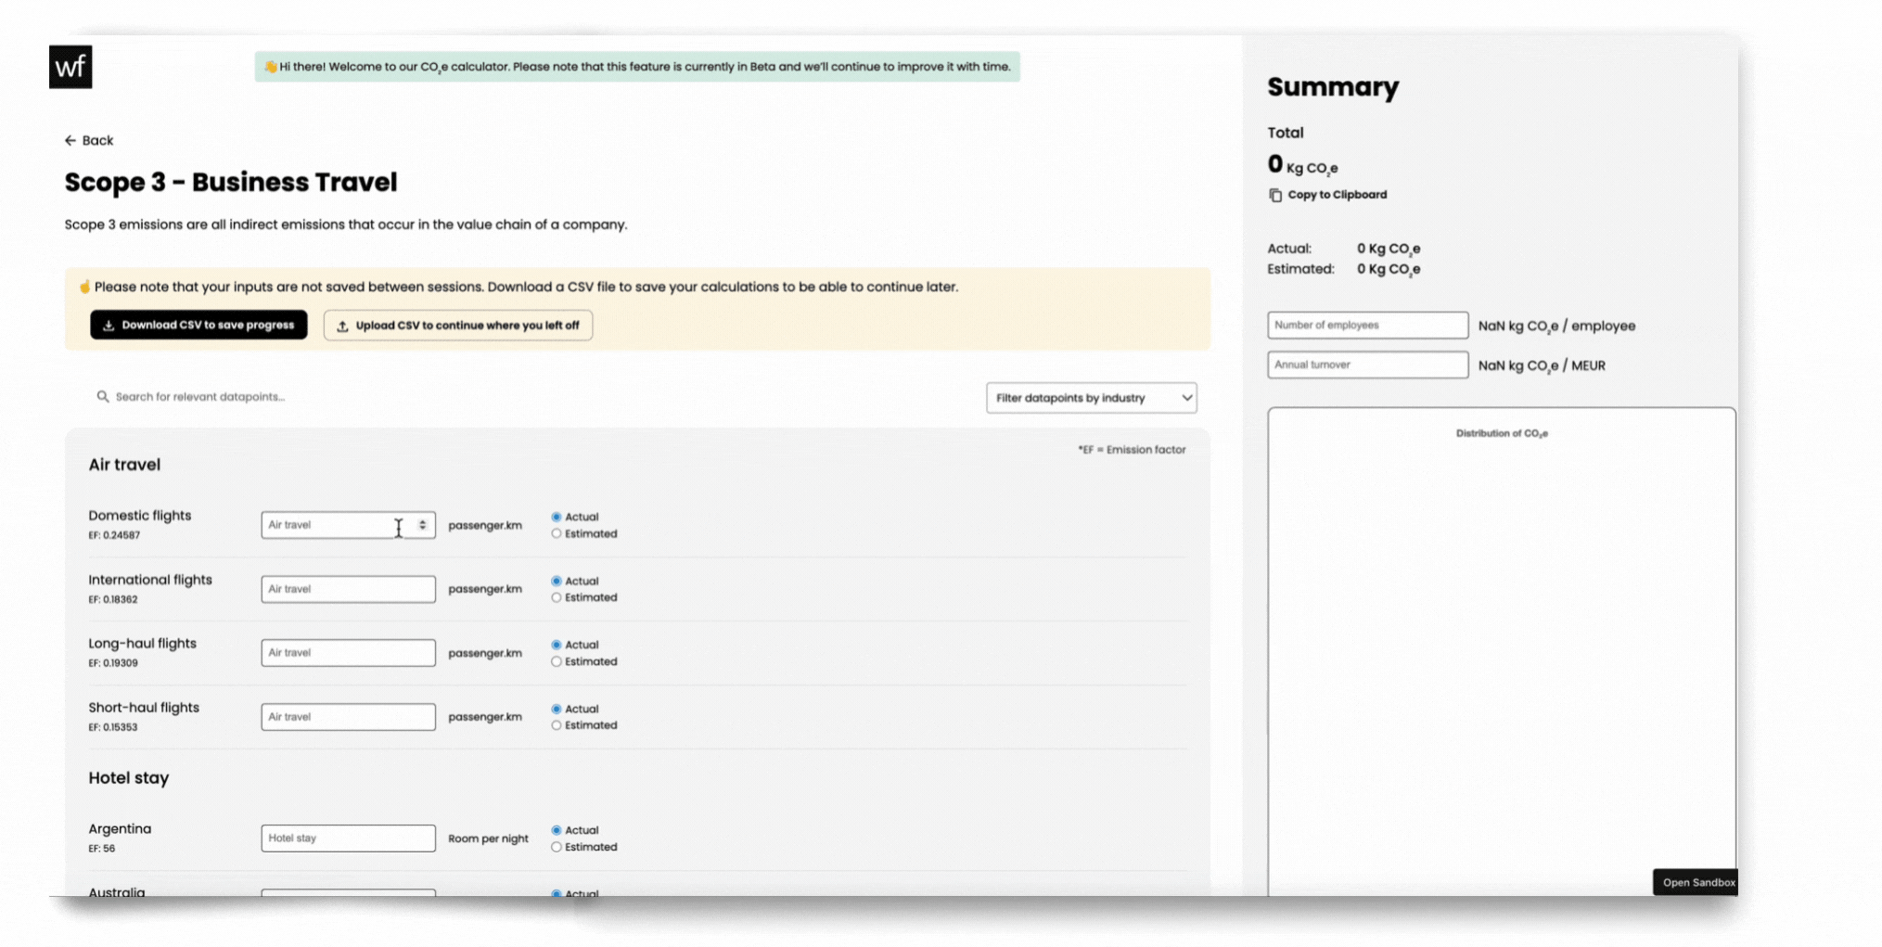Select Estimated for Argentina hotel stay
The width and height of the screenshot is (1882, 947).
[x=557, y=847]
